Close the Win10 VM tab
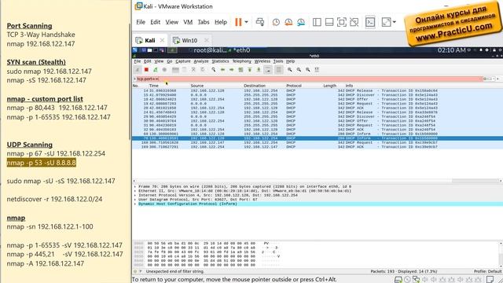Viewport: 503px width, 283px height. 207,40
